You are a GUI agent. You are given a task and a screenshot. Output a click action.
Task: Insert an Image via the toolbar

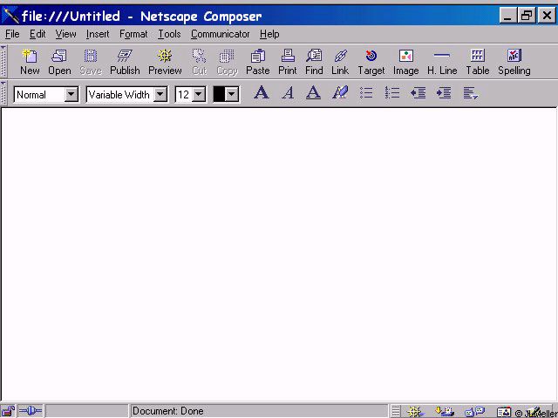point(405,62)
